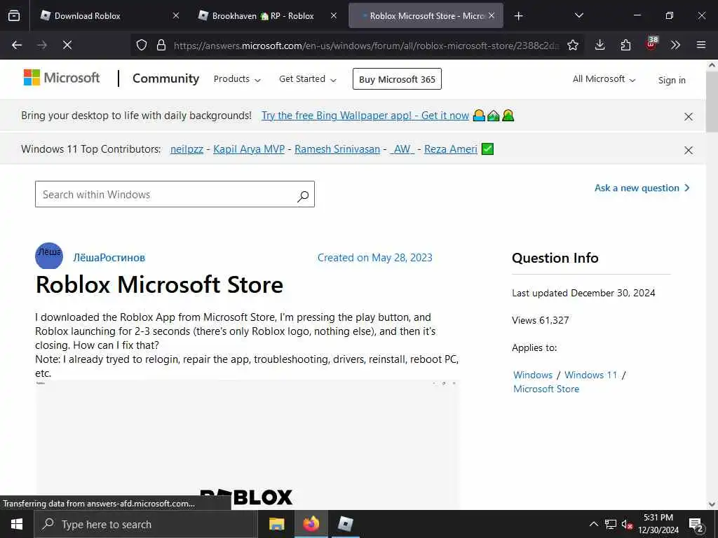Switch to Download Roblox tab
The width and height of the screenshot is (718, 538).
[110, 15]
